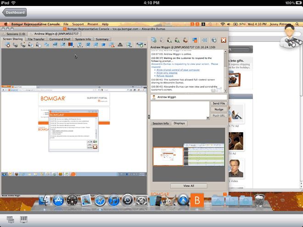Open Finder from the dock
303x227 pixels.
[45, 200]
